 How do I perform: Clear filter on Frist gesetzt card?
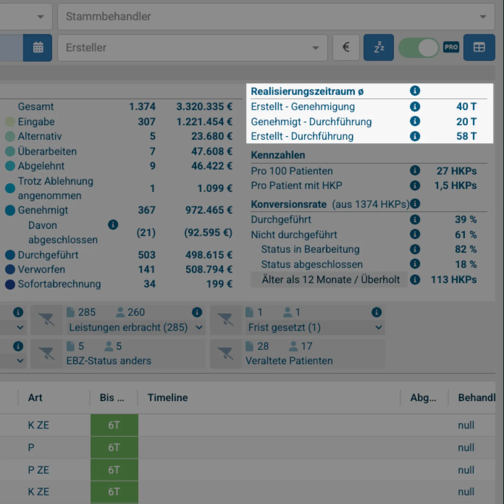pos(226,320)
